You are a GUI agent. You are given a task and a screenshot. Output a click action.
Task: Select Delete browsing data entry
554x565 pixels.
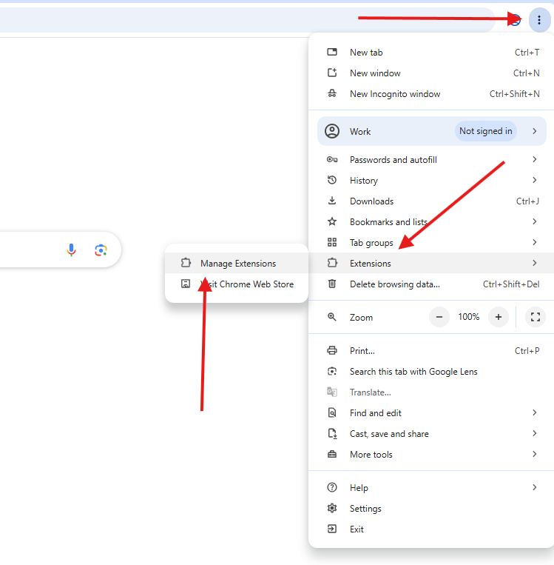point(432,284)
